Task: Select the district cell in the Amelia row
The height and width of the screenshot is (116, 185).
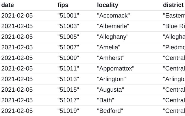Action: (174, 47)
